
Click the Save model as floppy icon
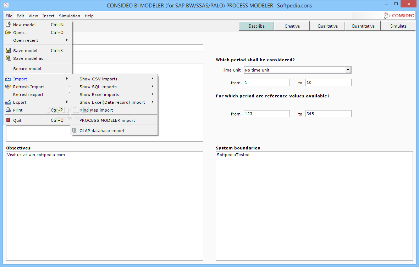(8, 58)
